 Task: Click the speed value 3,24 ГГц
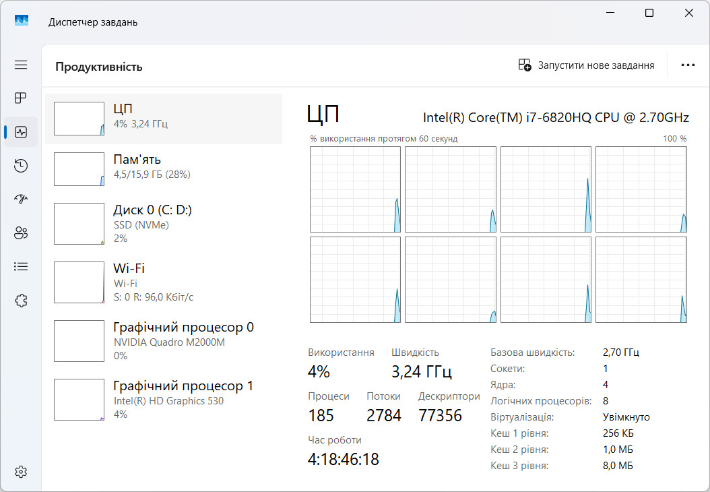422,372
